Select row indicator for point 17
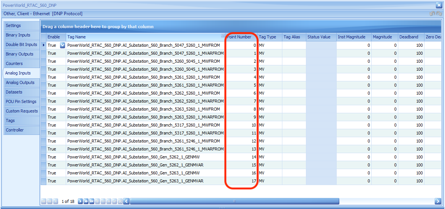The image size is (445, 209). [x=43, y=181]
